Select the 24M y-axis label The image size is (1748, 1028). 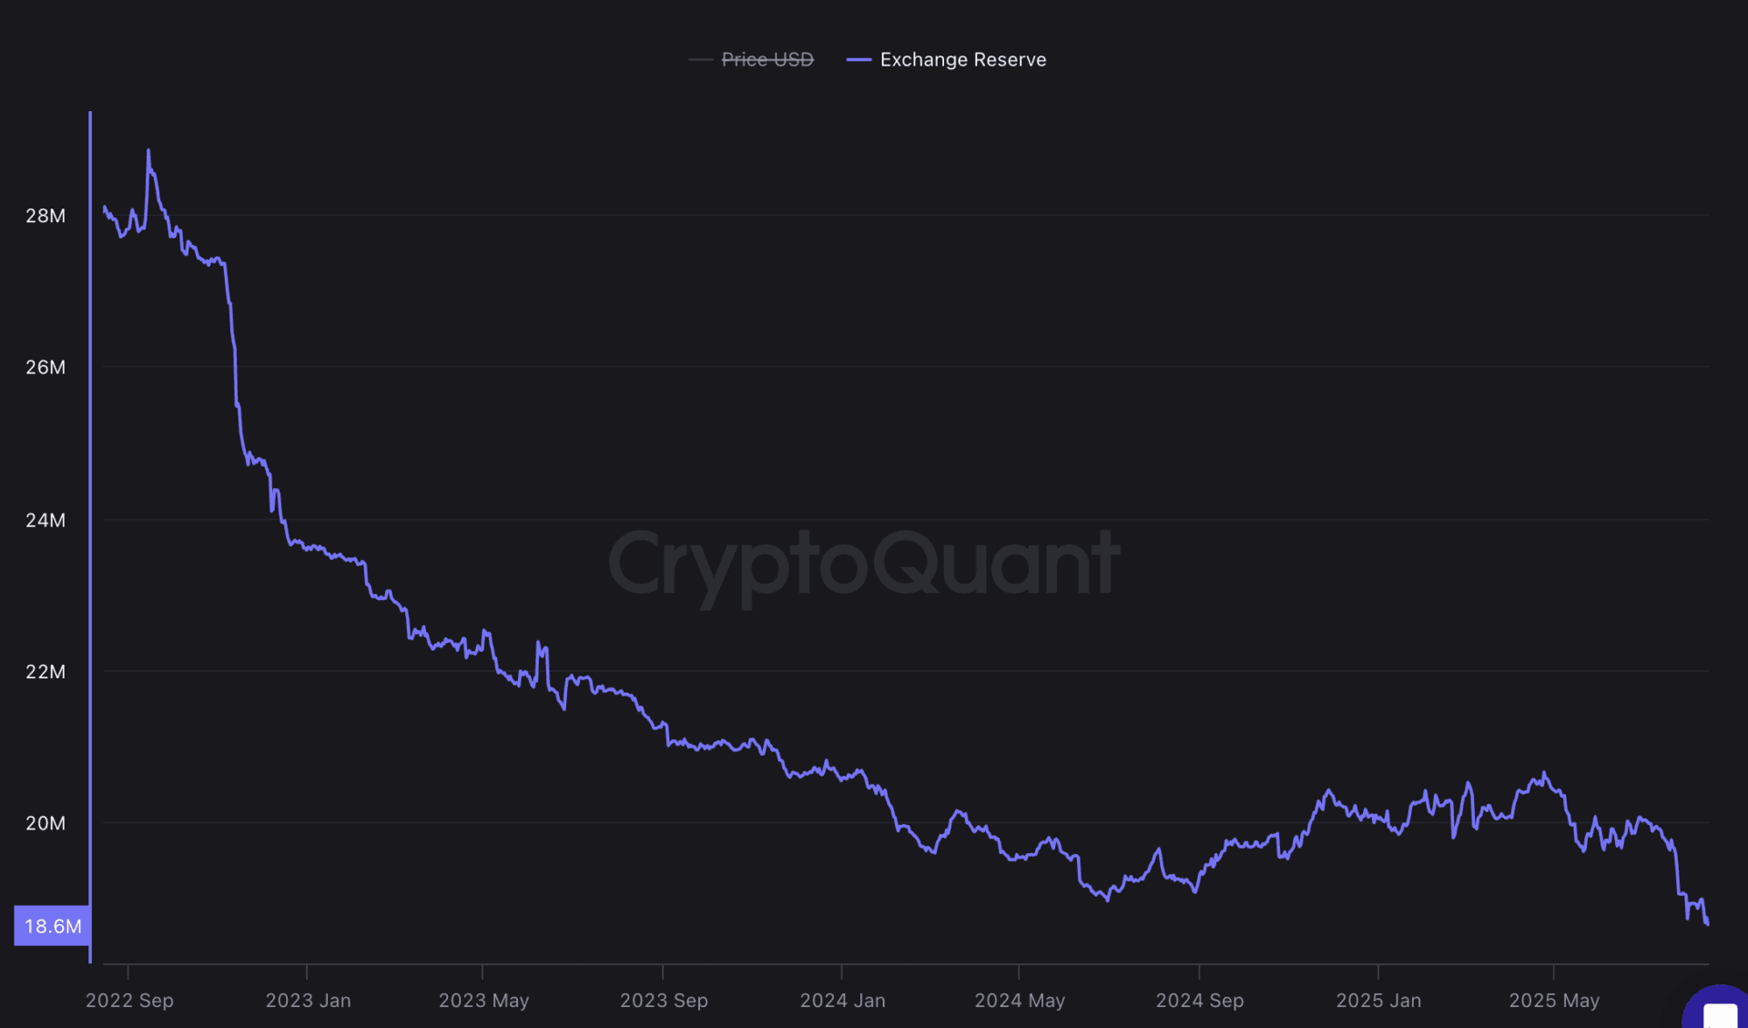pyautogui.click(x=46, y=520)
